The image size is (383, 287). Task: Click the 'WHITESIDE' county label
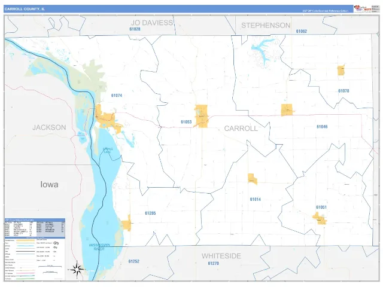pyautogui.click(x=221, y=256)
